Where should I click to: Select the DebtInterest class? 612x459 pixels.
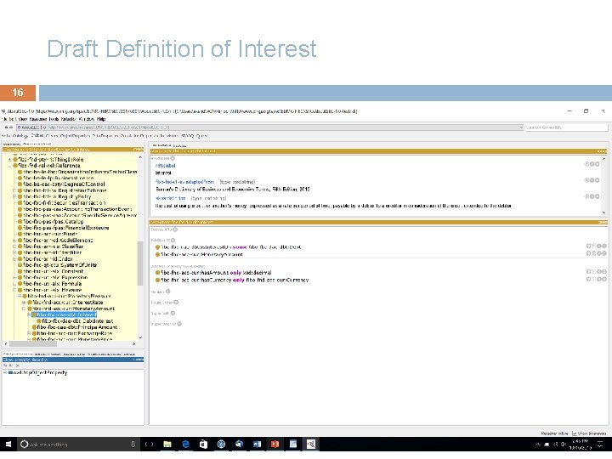pyautogui.click(x=77, y=320)
